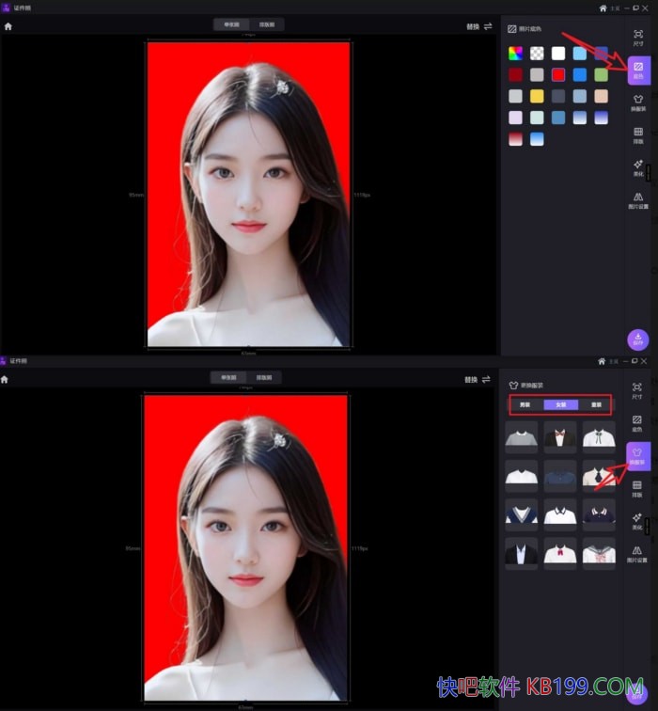Choose the black blazer with blue shirt outfit
This screenshot has width=658, height=711.
(521, 553)
